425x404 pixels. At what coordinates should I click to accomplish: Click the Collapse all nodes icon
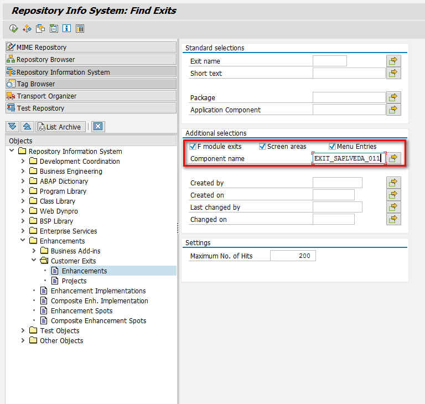(x=27, y=127)
